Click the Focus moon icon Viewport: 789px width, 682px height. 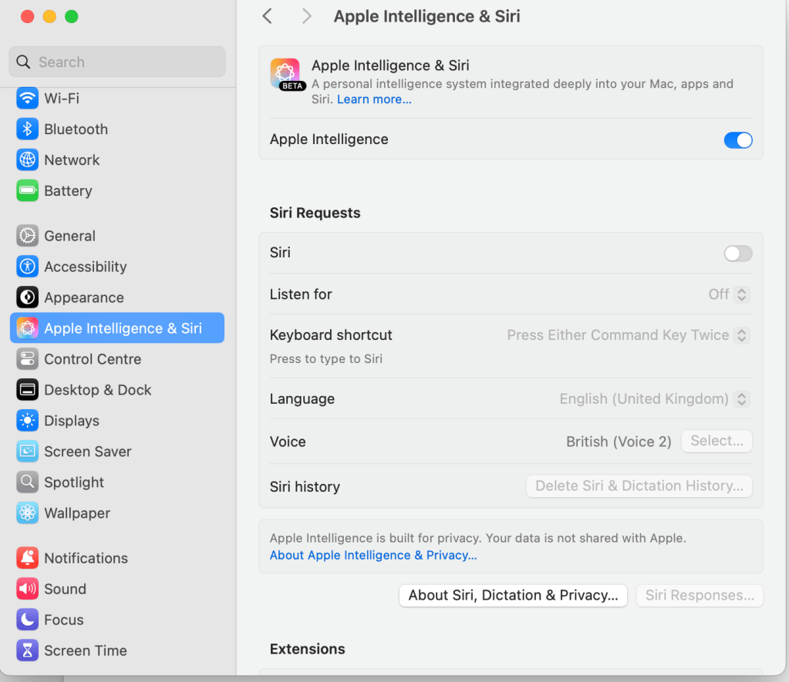point(28,620)
